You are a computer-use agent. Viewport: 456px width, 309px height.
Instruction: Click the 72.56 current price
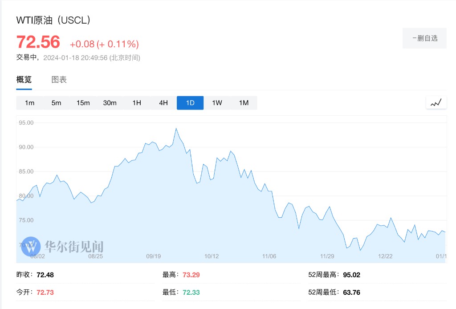click(x=38, y=42)
